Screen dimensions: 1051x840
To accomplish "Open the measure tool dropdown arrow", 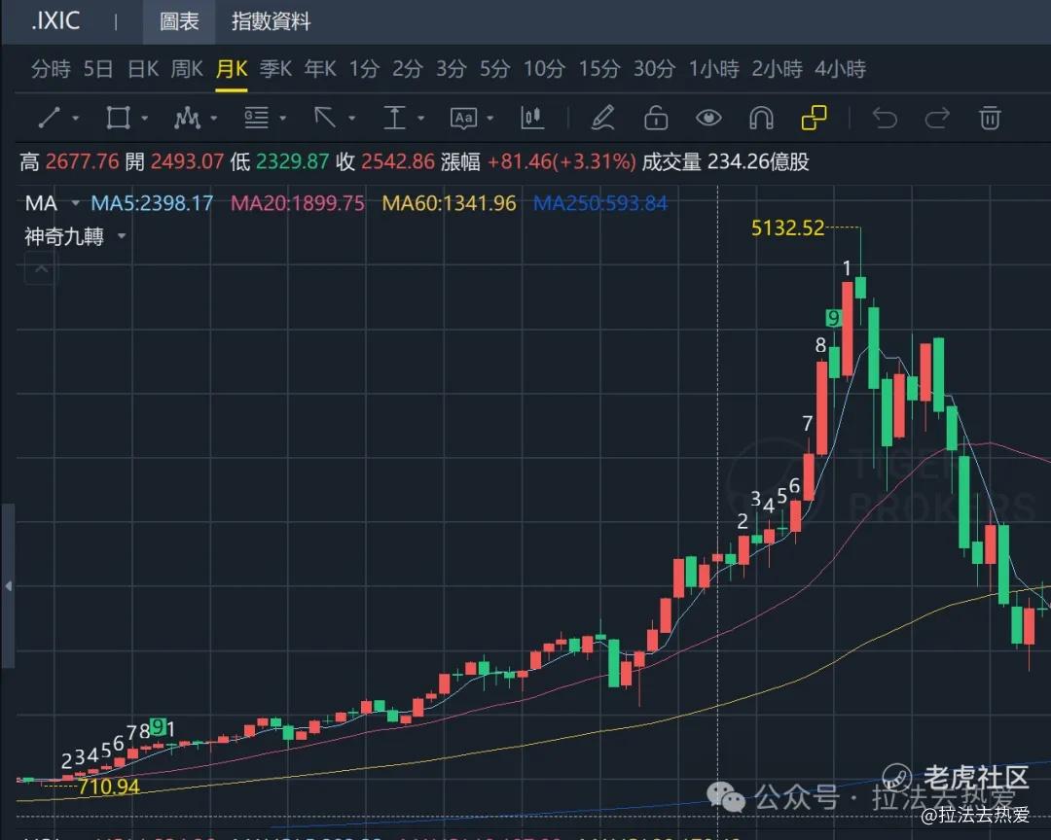I will pos(421,119).
